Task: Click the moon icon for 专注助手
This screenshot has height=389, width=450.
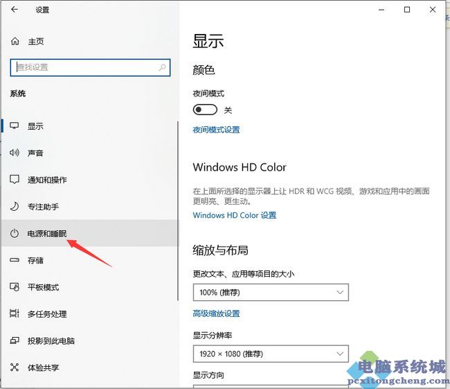Action: click(x=15, y=207)
